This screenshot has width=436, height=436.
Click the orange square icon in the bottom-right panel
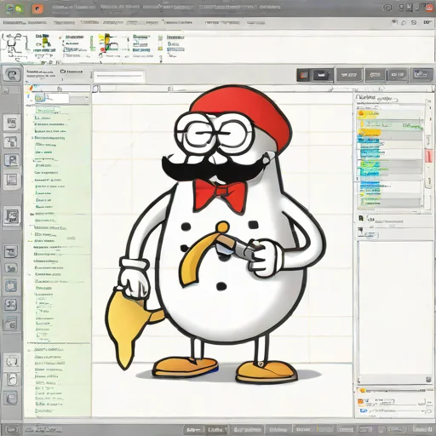(360, 401)
